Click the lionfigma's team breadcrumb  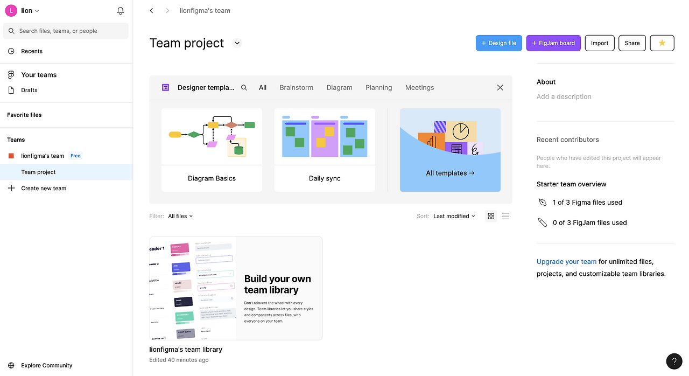205,11
